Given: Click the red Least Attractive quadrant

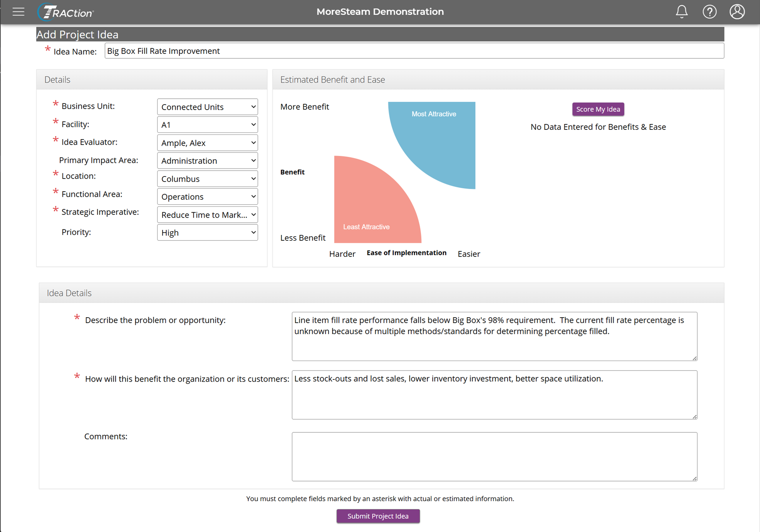Looking at the screenshot, I should [x=370, y=206].
